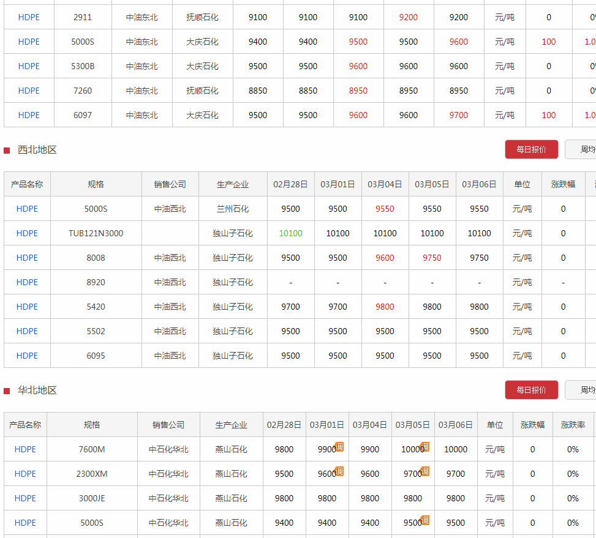Click the 调 badge beside 10000 in 7600M row
This screenshot has width=596, height=538.
(425, 447)
